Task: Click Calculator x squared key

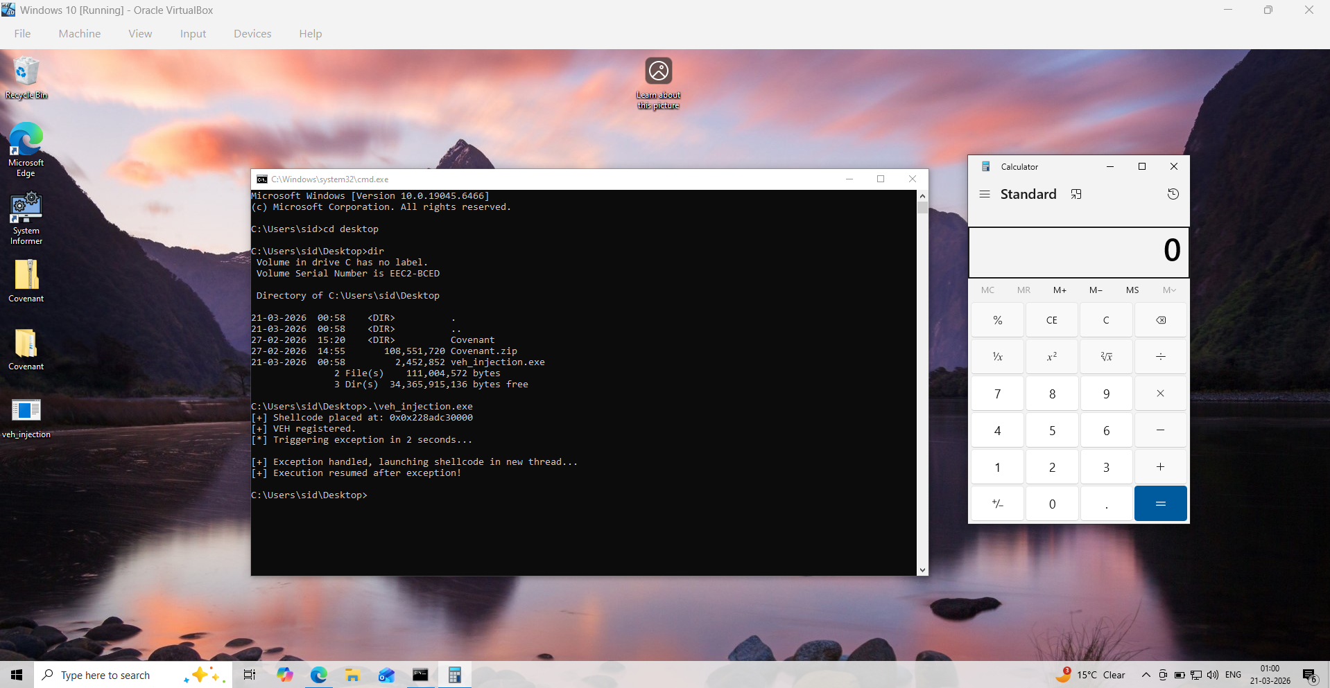Action: [1052, 357]
